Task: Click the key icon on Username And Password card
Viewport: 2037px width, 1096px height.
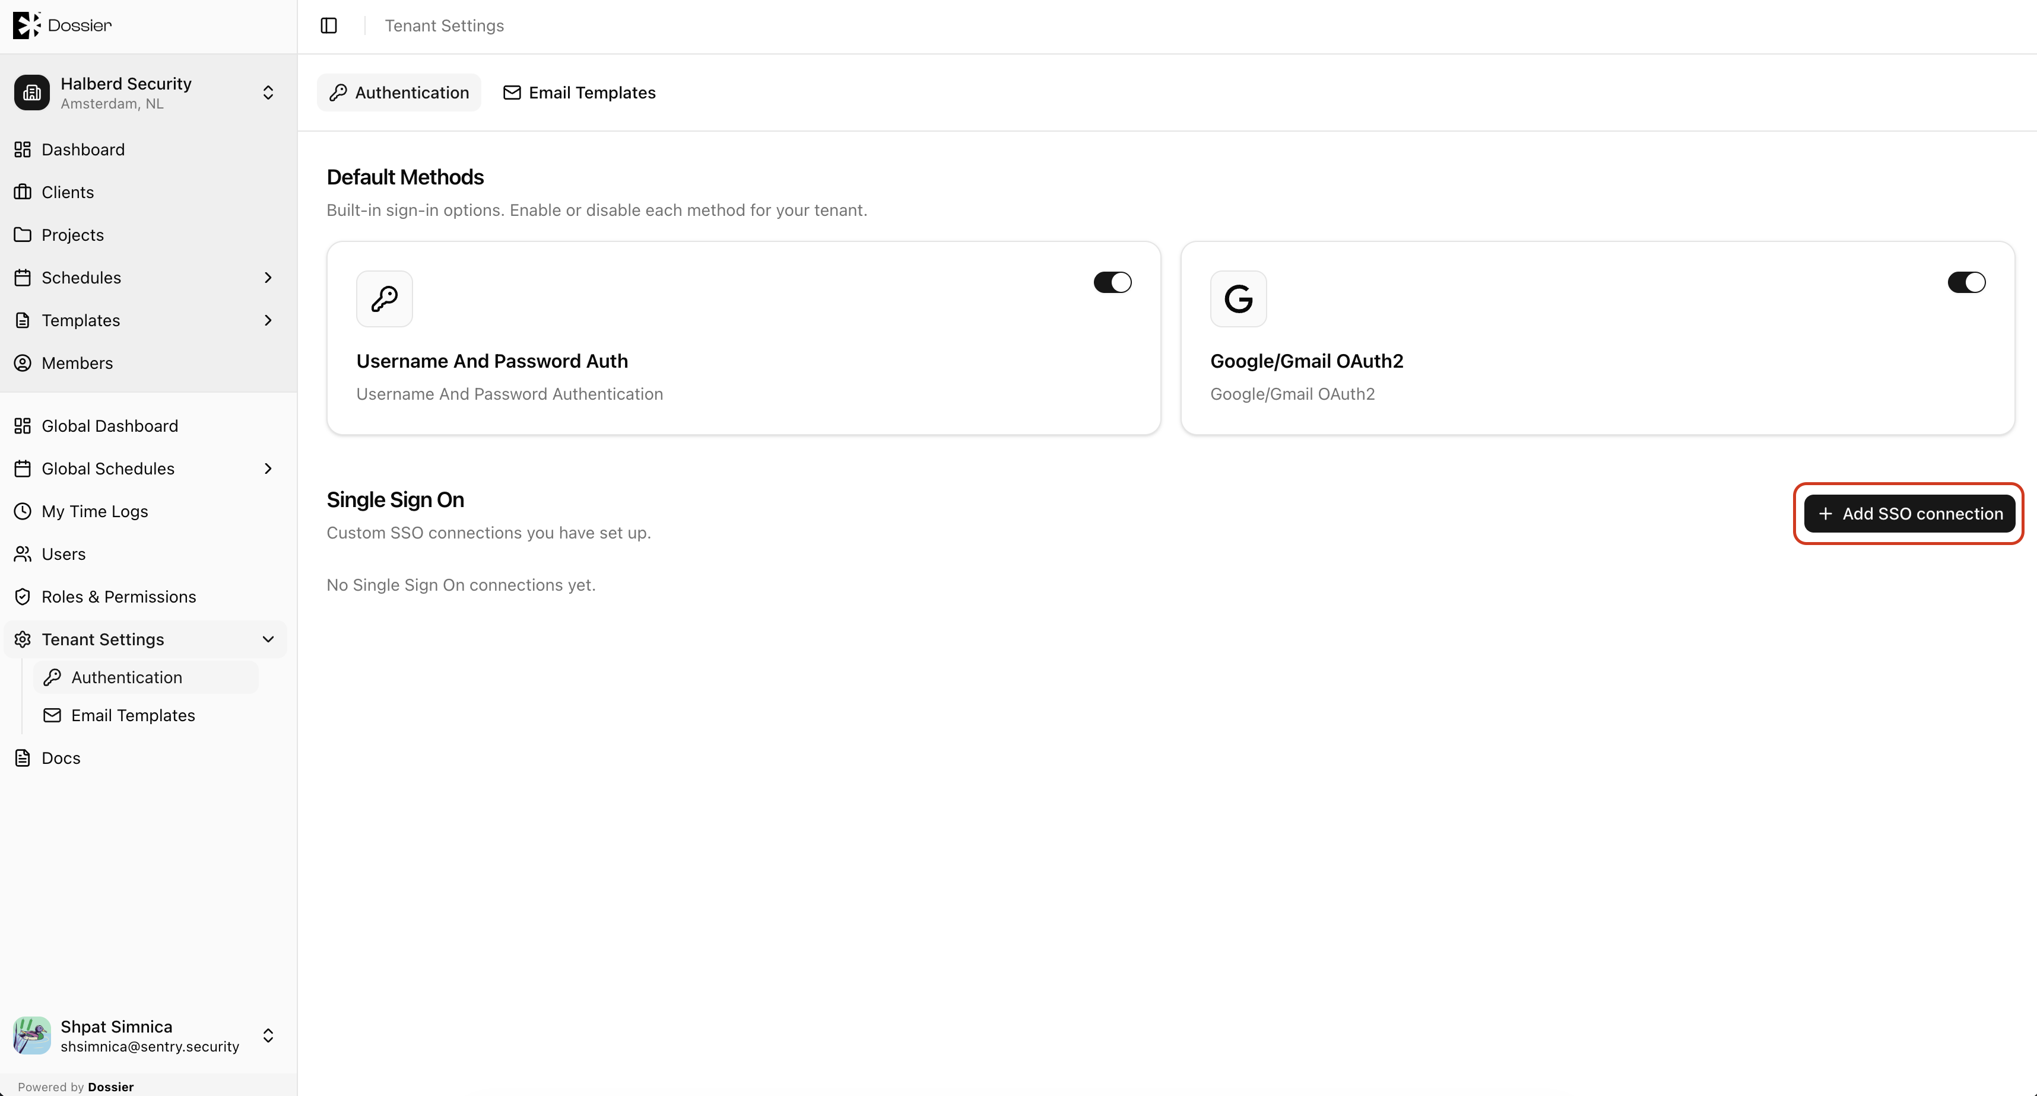Action: point(384,299)
